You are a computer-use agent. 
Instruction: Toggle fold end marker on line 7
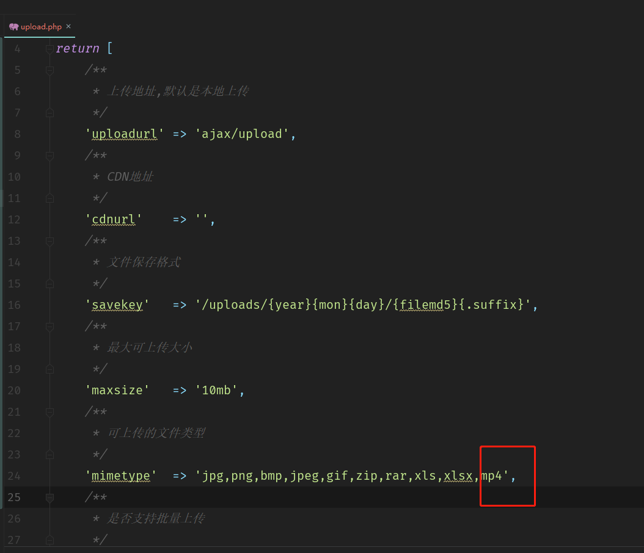click(49, 113)
